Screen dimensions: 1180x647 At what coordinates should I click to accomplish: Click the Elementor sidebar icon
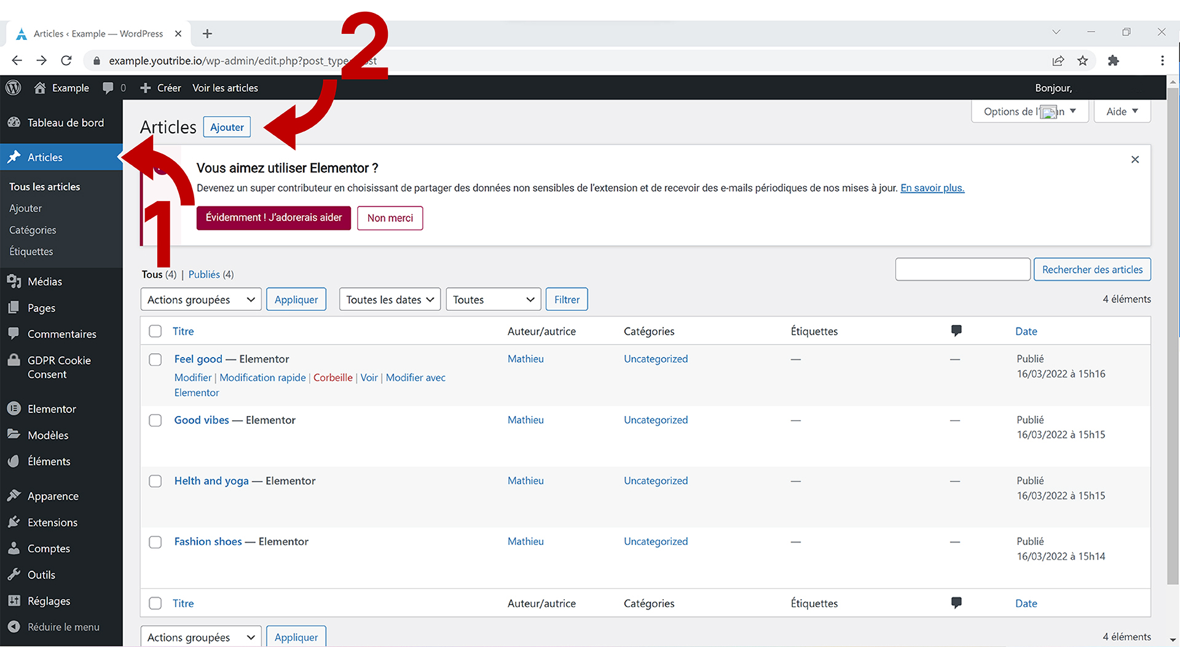(x=14, y=409)
